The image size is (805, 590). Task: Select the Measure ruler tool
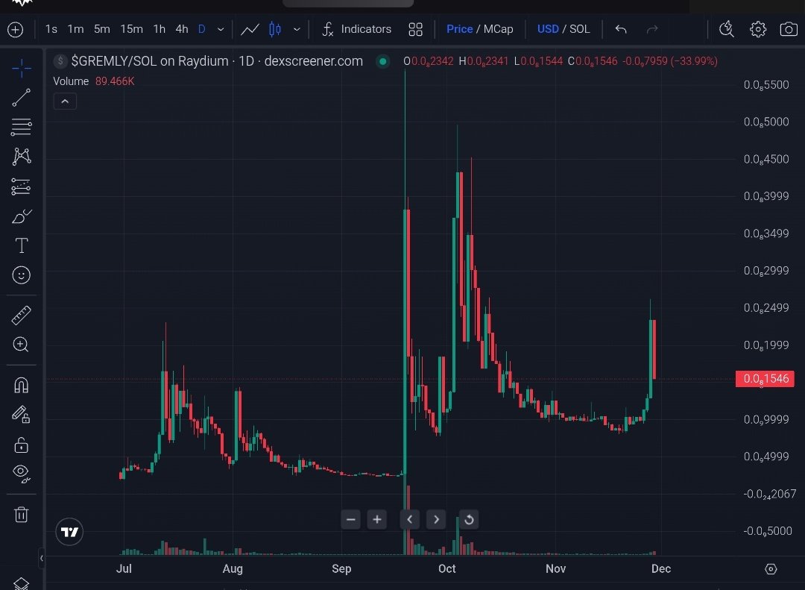pos(21,315)
